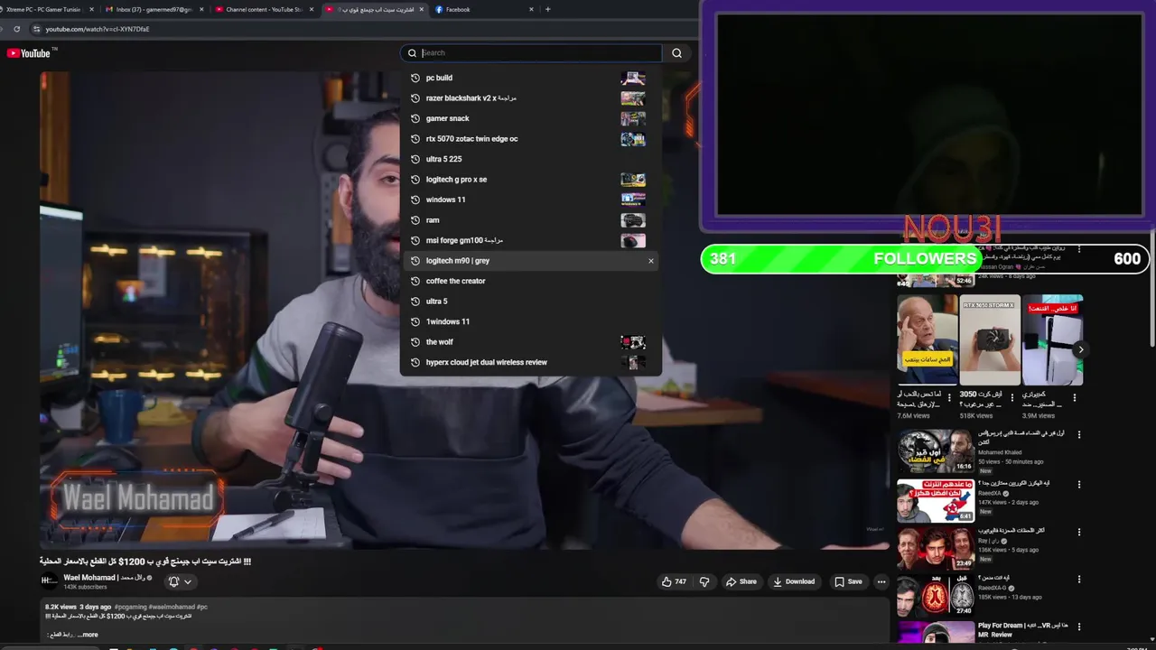Screen dimensions: 1156x650
Task: Open the short with 7.6M views
Action: [x=928, y=339]
